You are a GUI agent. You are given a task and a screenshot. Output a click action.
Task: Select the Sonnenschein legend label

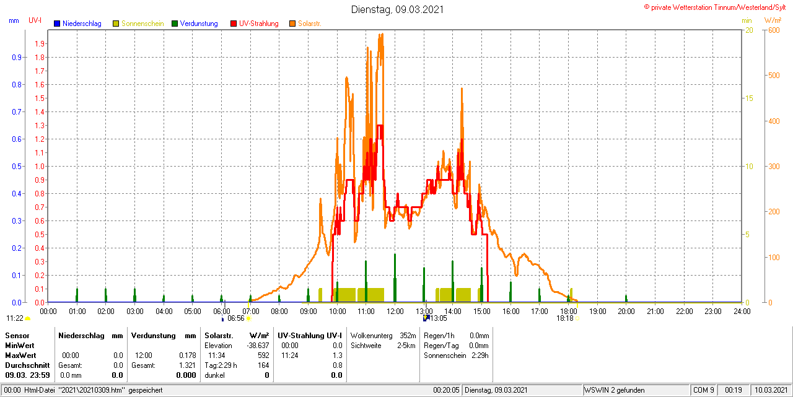142,24
